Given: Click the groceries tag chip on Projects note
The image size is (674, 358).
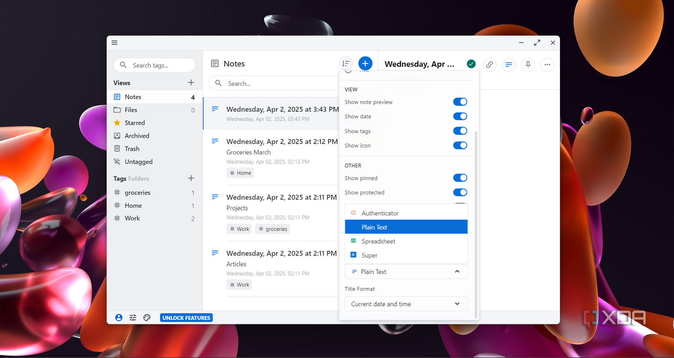Looking at the screenshot, I should [273, 229].
